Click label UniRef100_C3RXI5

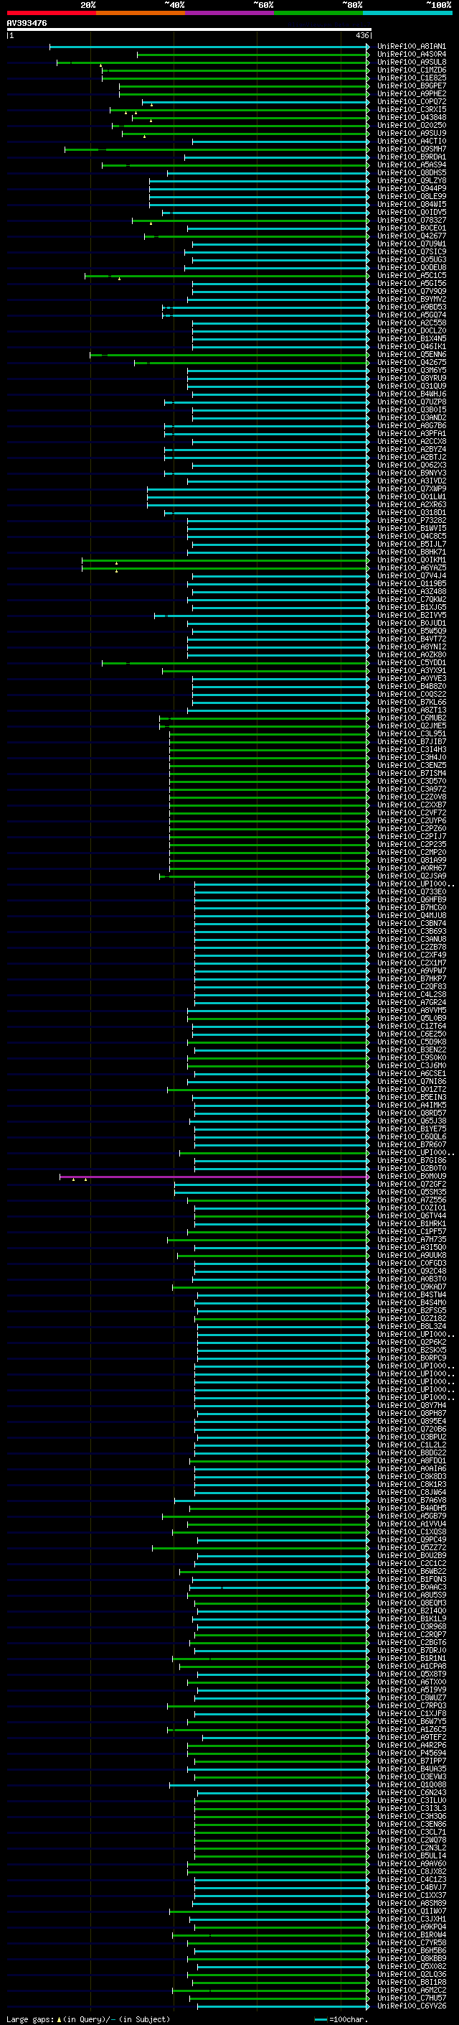[x=412, y=110]
